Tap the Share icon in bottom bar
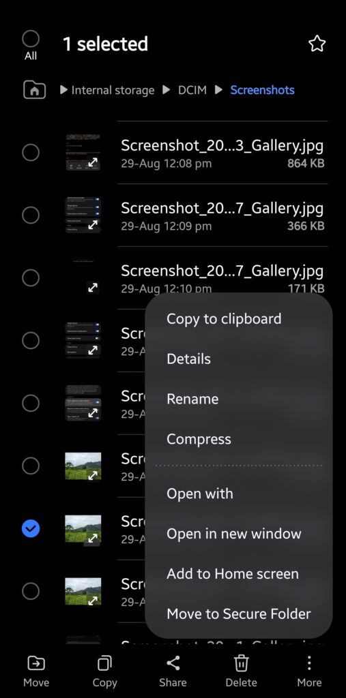The image size is (346, 698). point(173,663)
